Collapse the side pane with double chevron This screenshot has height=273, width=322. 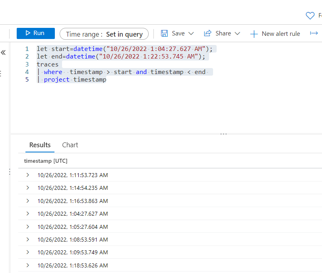(3, 53)
